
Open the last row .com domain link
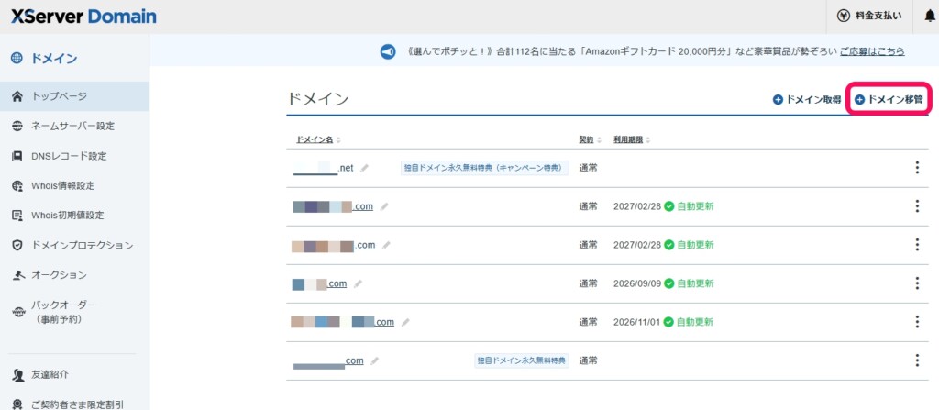[x=329, y=361]
